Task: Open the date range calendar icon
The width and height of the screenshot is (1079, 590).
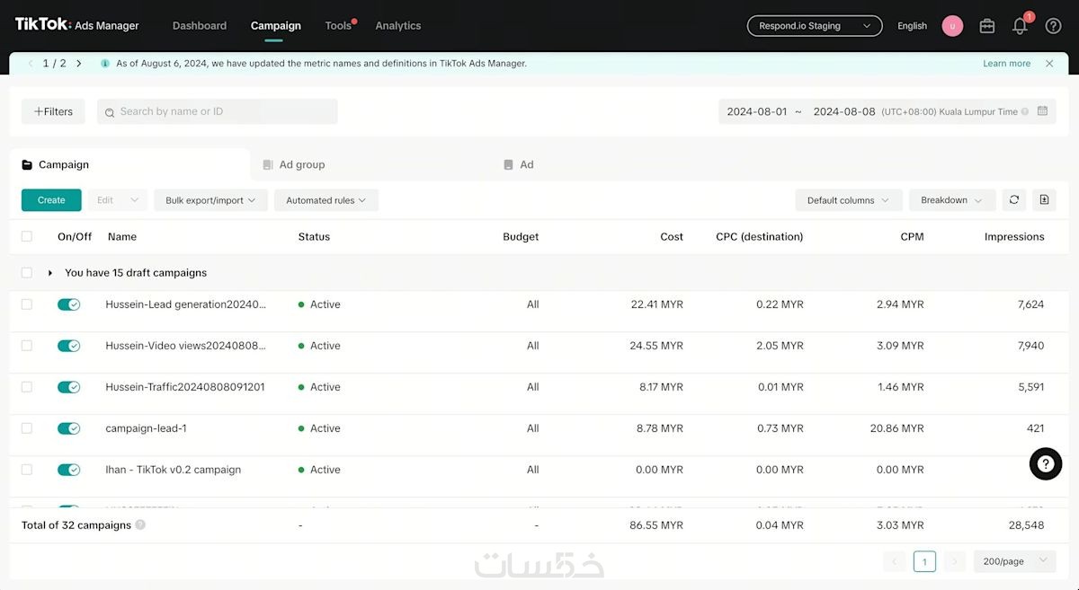Action: [1042, 111]
